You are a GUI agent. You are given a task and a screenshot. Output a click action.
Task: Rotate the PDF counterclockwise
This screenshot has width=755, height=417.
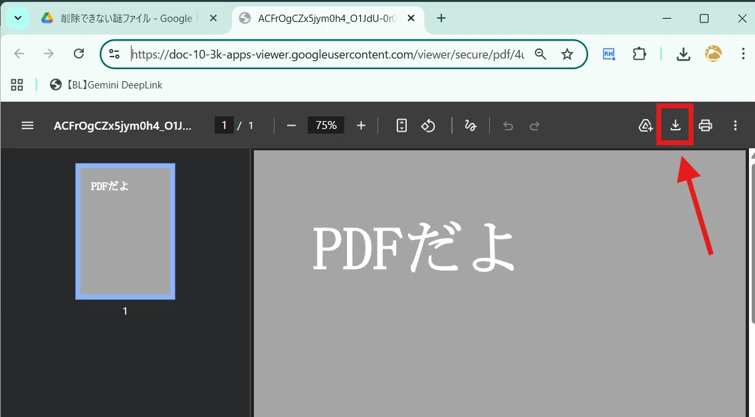coord(428,125)
